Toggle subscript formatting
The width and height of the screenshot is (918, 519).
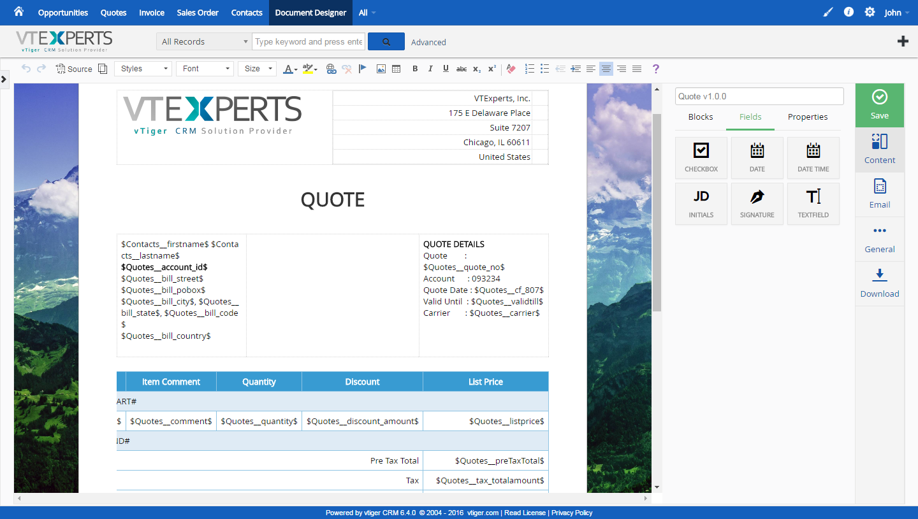coord(477,69)
